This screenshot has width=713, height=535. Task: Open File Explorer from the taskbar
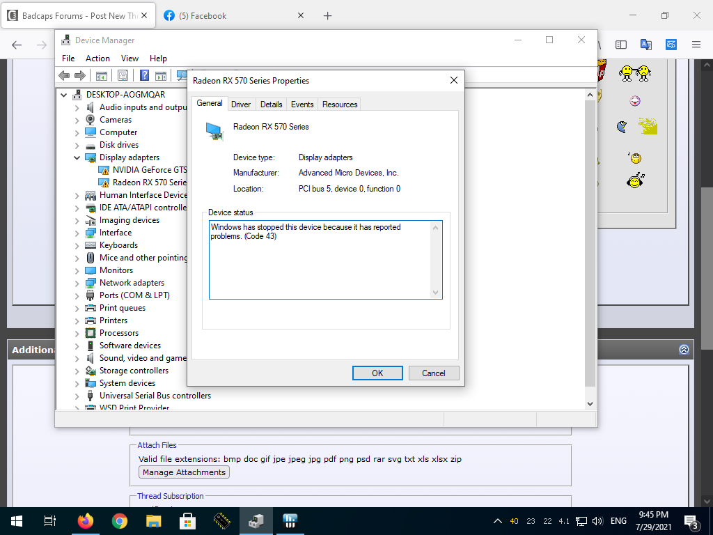pyautogui.click(x=154, y=520)
